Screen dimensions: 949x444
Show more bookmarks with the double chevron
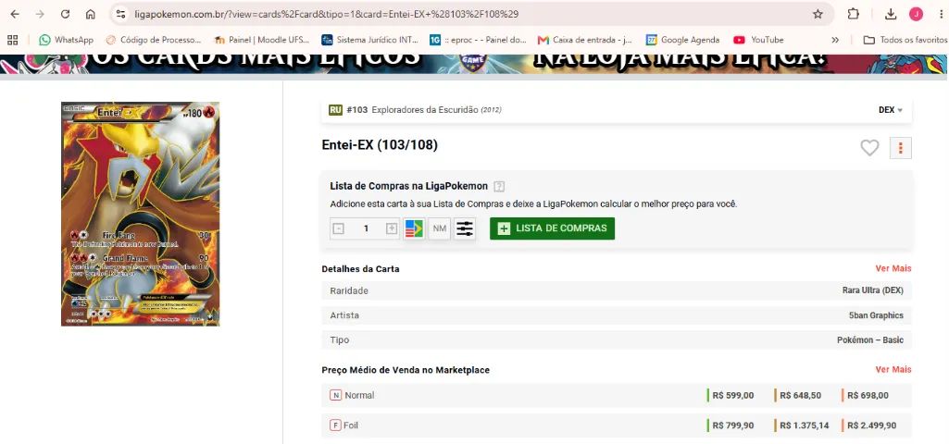835,40
